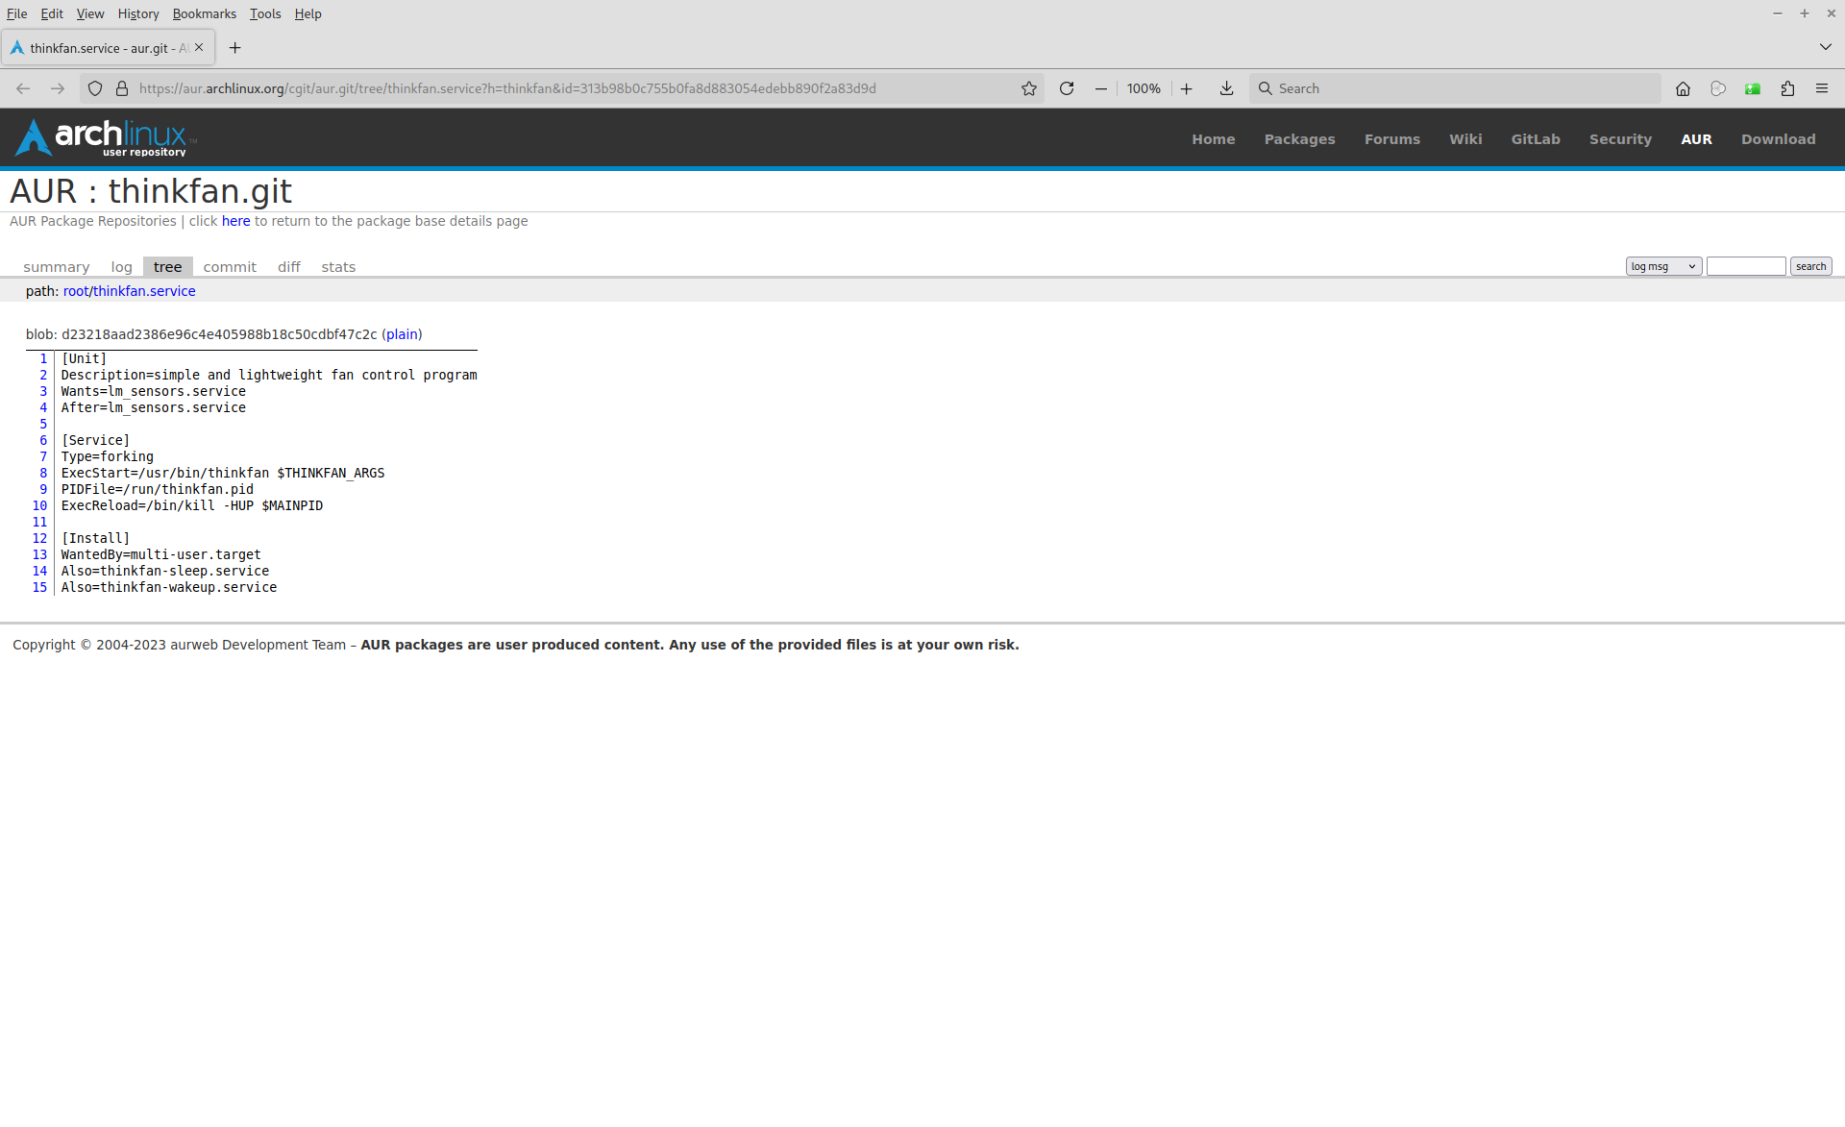Open the Downloads panel
This screenshot has width=1845, height=1127.
pos(1226,88)
